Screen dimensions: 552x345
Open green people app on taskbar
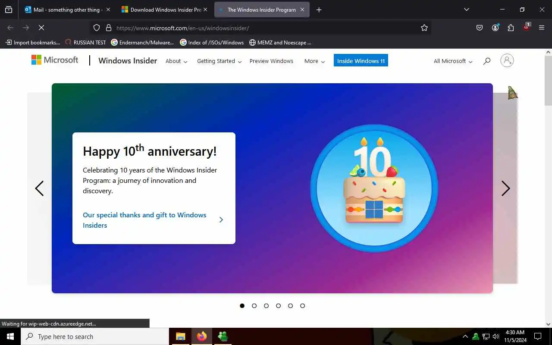[x=223, y=336]
